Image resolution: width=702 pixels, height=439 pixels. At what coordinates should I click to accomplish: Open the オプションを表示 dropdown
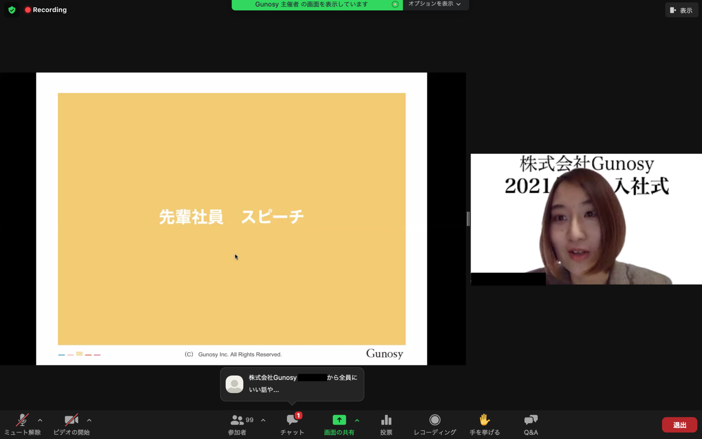(x=435, y=4)
